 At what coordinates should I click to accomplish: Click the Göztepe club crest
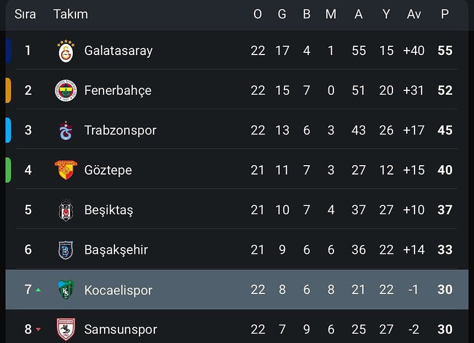[x=66, y=170]
